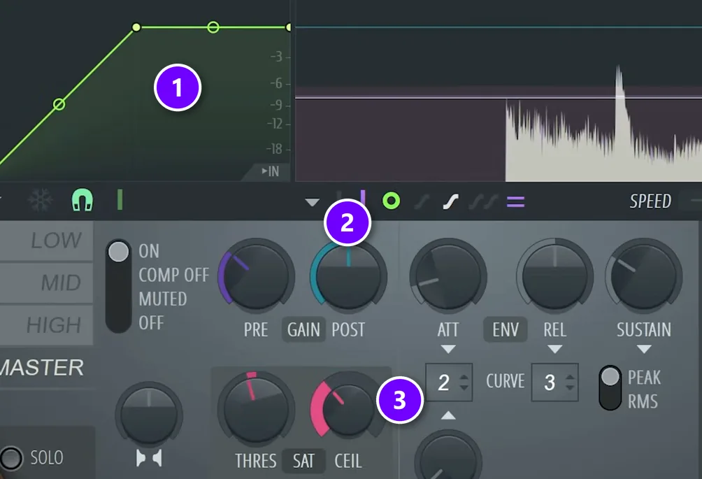The height and width of the screenshot is (479, 702).
Task: Click the CURVE label
Action: click(506, 381)
